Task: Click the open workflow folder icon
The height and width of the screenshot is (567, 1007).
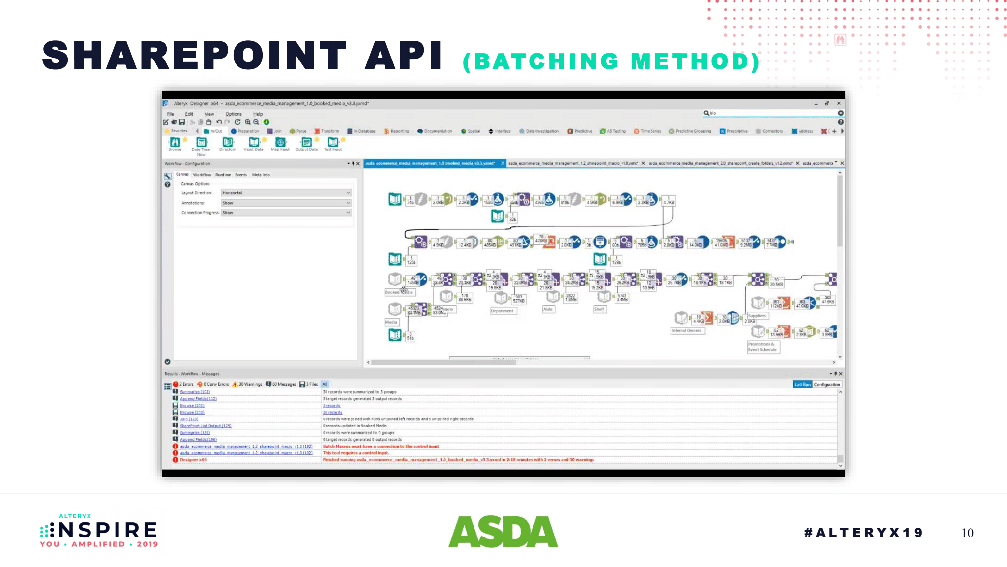Action: pyautogui.click(x=174, y=122)
